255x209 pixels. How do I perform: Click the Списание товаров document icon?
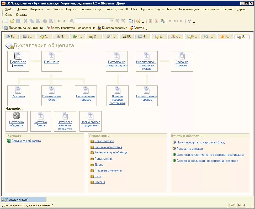pos(182,56)
